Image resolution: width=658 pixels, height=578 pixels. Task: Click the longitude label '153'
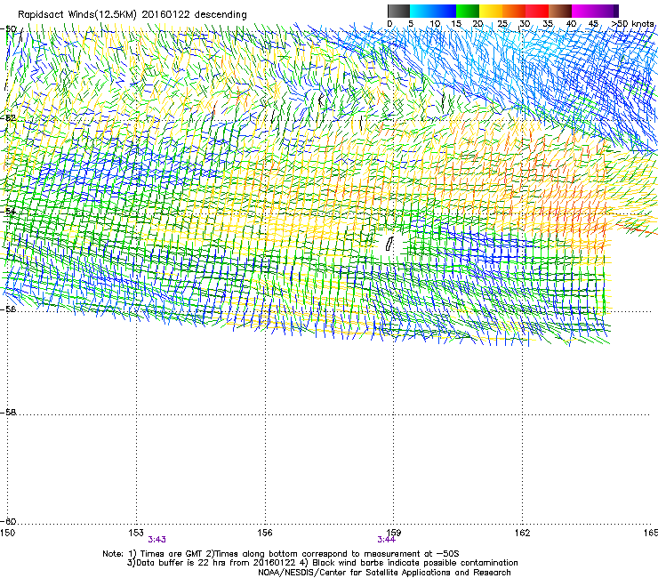pyautogui.click(x=136, y=533)
